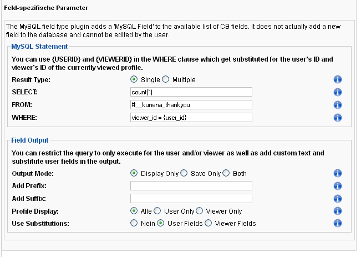This screenshot has height=257, width=361.
Task: Click the WHERE clause input field
Action: [x=191, y=118]
